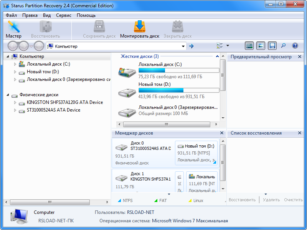Select the disk view icon on toolbar
This screenshot has width=307, height=230.
[249, 46]
